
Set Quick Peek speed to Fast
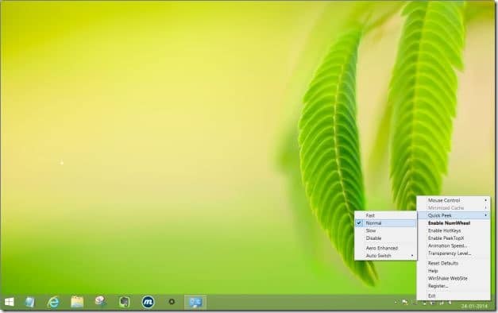[x=385, y=215]
